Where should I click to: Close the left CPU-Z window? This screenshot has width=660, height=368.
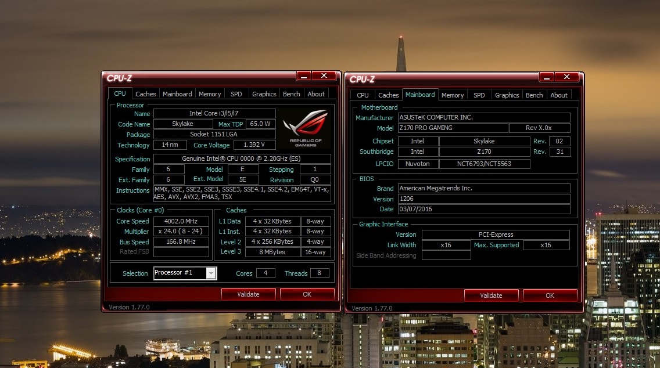pos(324,75)
